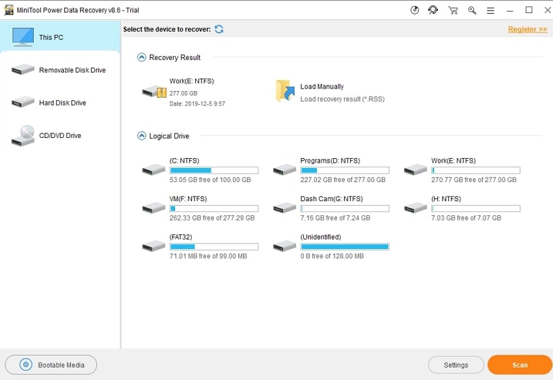Click the magnifier icon in the title bar
This screenshot has width=553, height=380.
coord(472,10)
